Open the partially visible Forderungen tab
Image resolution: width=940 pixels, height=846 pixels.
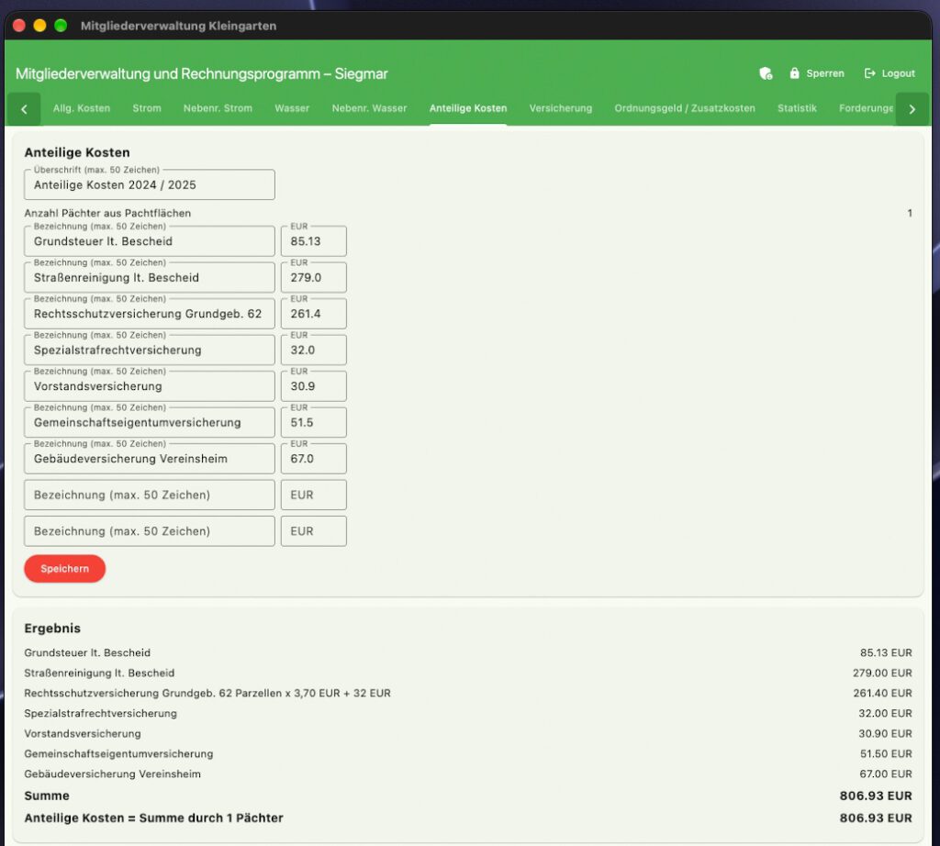coord(866,108)
